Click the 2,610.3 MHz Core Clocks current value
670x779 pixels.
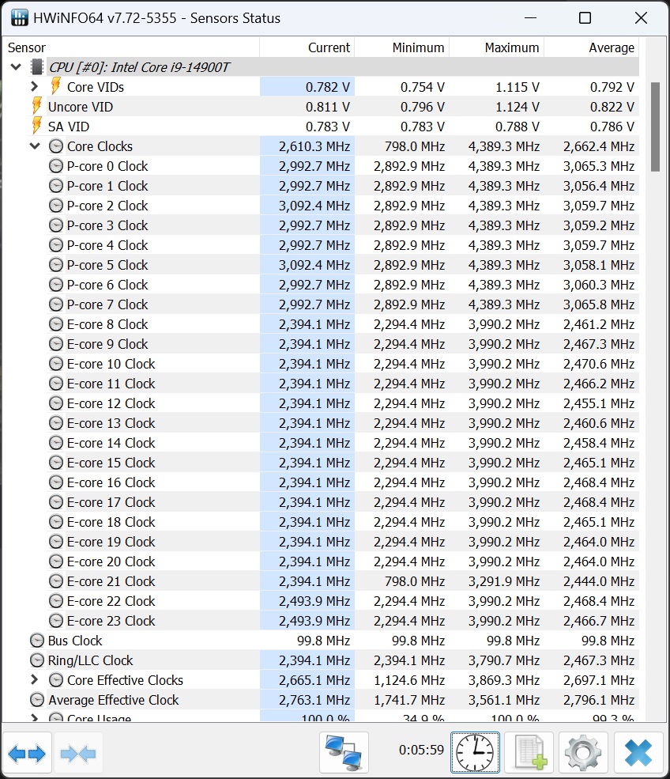[314, 146]
